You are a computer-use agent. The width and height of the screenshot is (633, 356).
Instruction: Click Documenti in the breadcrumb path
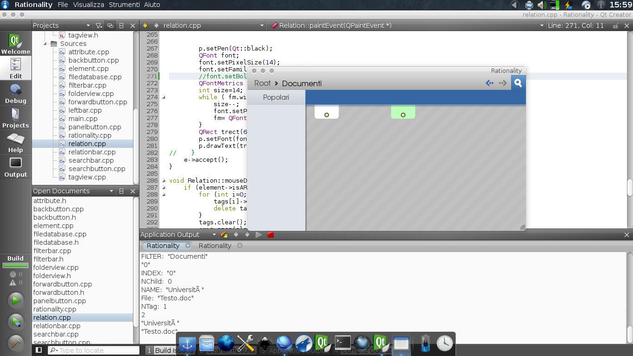[302, 83]
